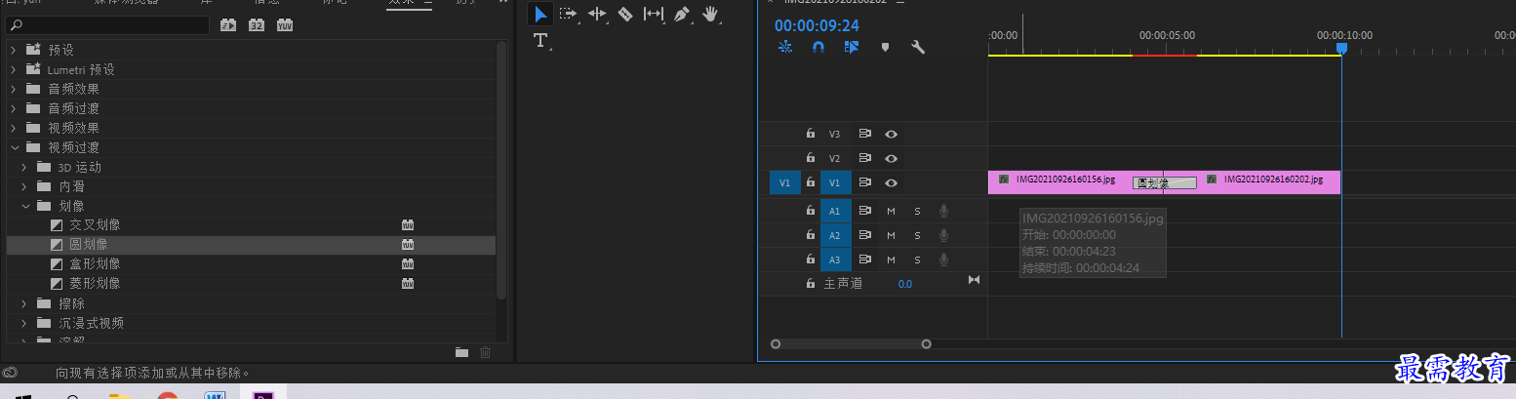Image resolution: width=1516 pixels, height=399 pixels.
Task: Solo audio track A3
Action: click(917, 259)
